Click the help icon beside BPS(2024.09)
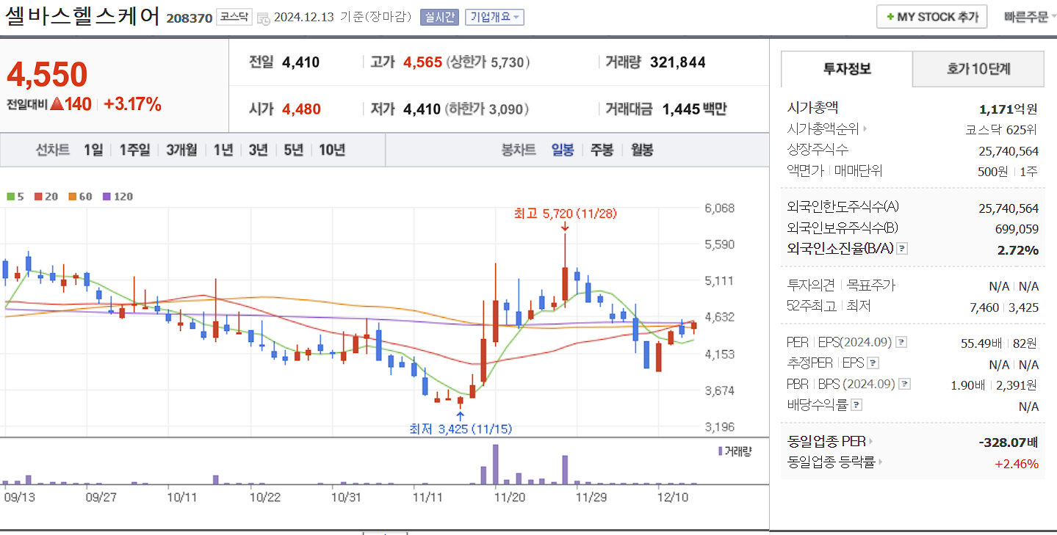Image resolution: width=1057 pixels, height=535 pixels. click(x=903, y=384)
